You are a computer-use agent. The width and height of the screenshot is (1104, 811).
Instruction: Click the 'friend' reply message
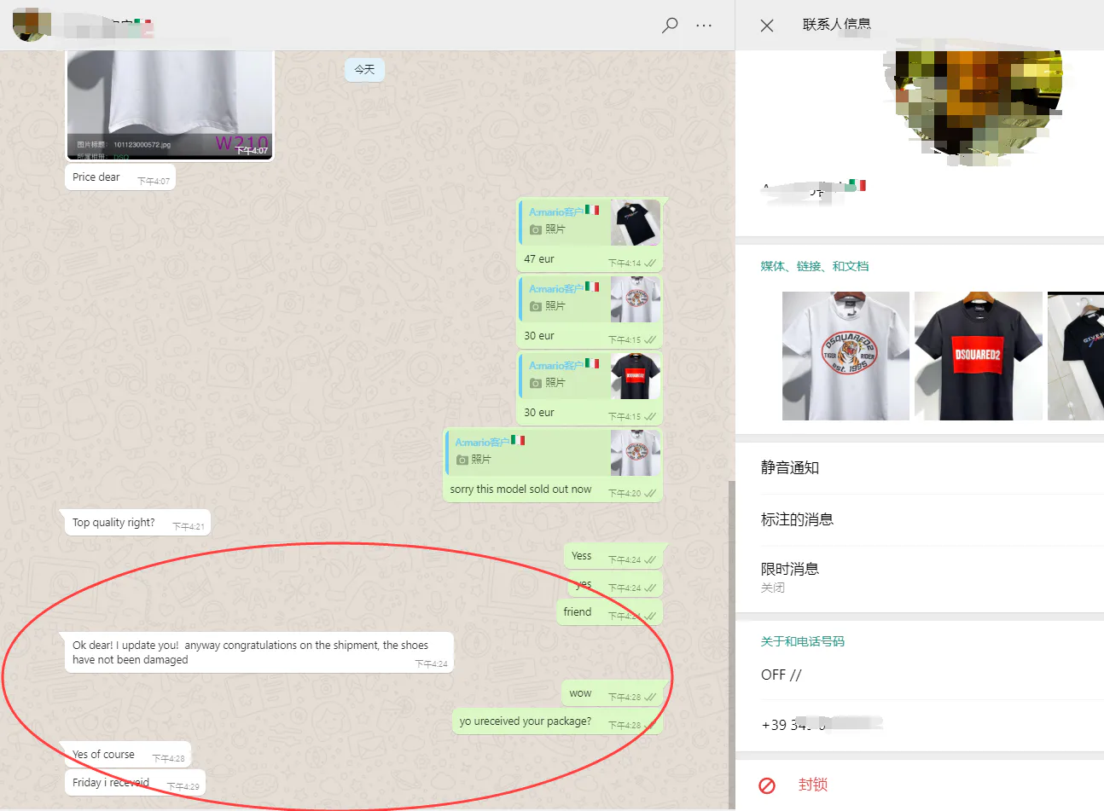click(x=609, y=612)
